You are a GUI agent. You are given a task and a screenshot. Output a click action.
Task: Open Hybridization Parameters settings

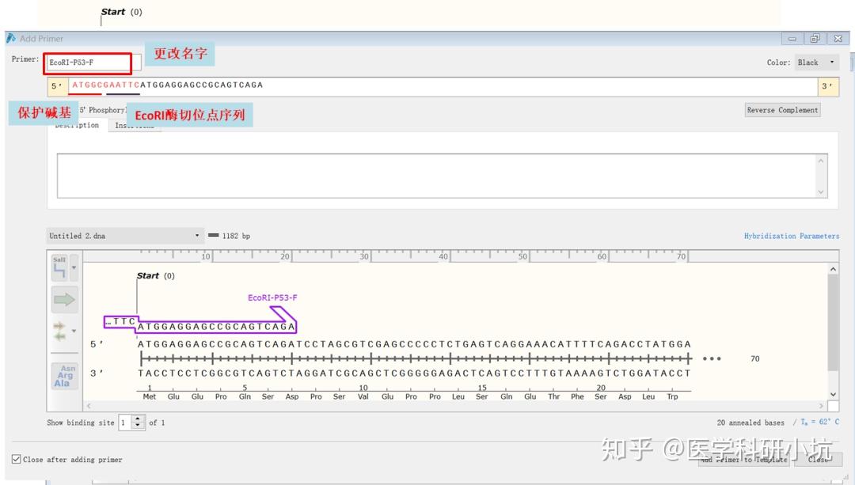tap(792, 235)
